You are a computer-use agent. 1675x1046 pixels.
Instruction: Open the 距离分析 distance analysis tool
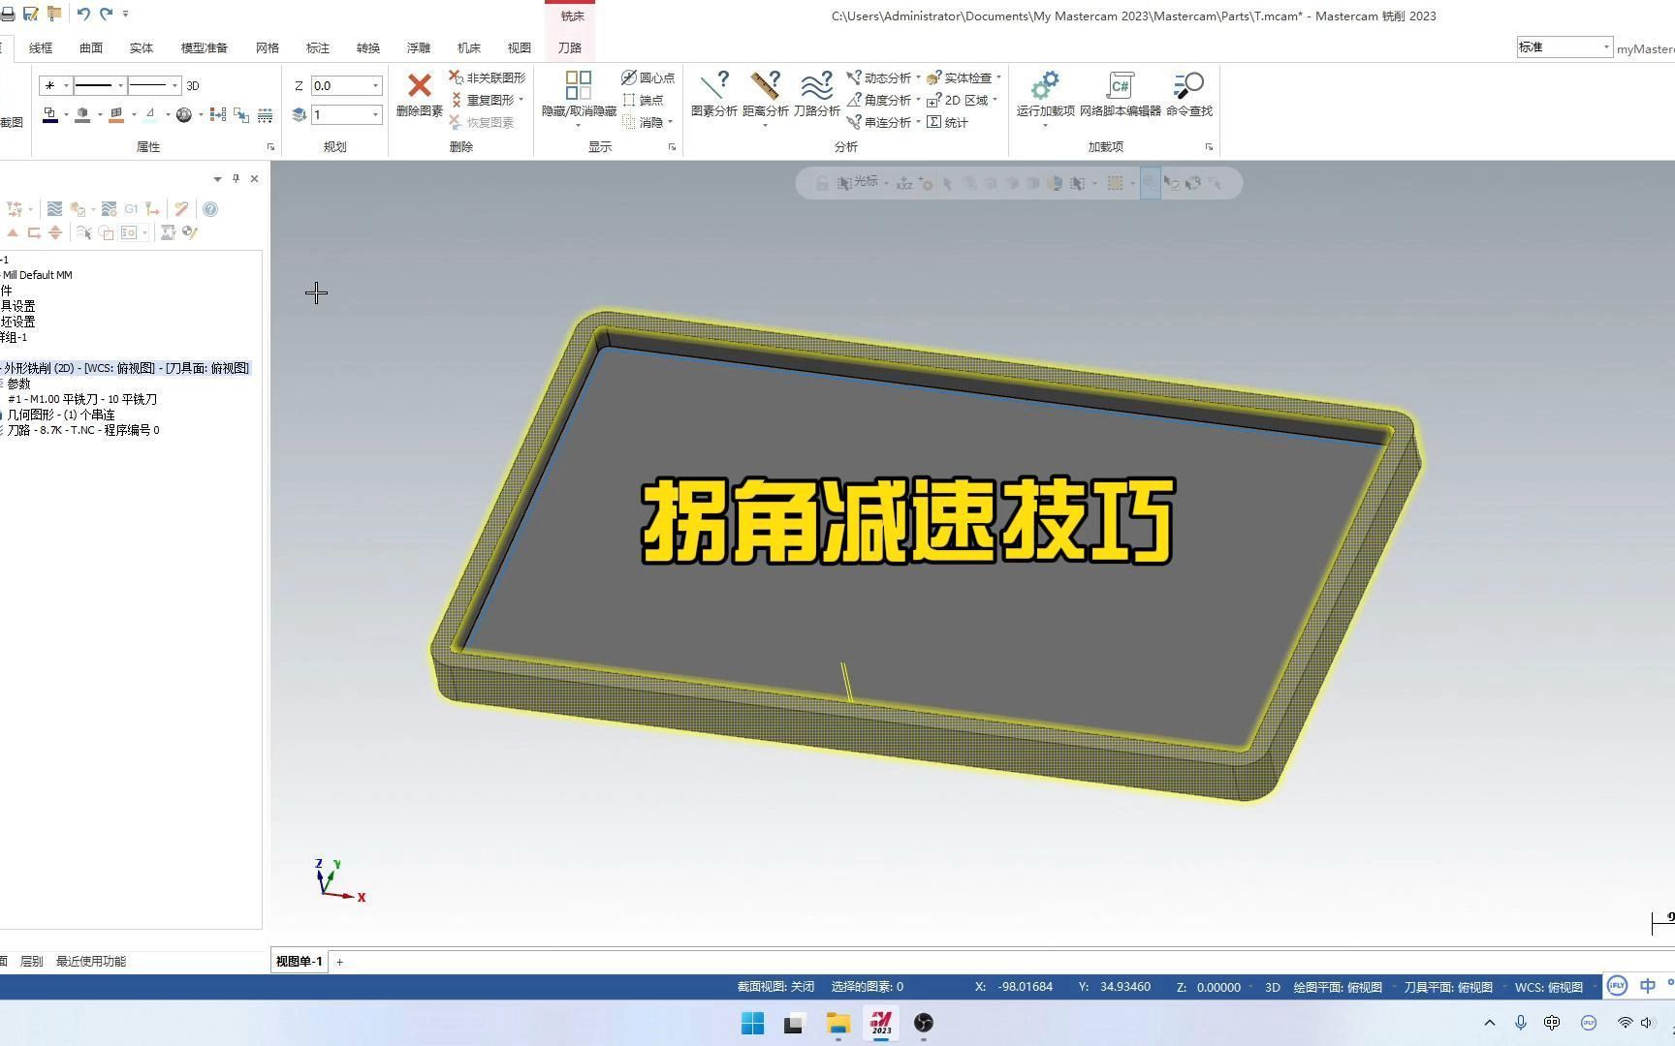click(766, 94)
